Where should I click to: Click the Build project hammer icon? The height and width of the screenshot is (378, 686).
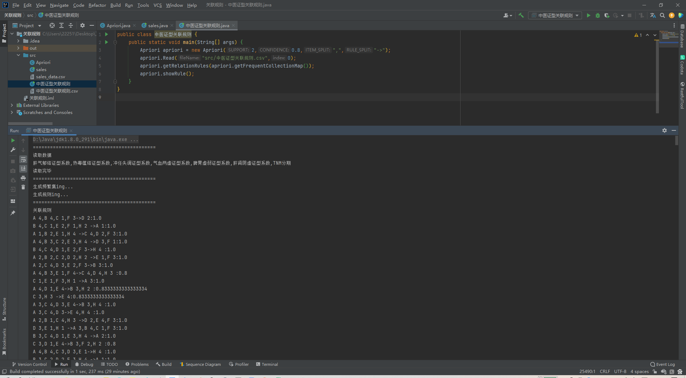[x=521, y=15]
